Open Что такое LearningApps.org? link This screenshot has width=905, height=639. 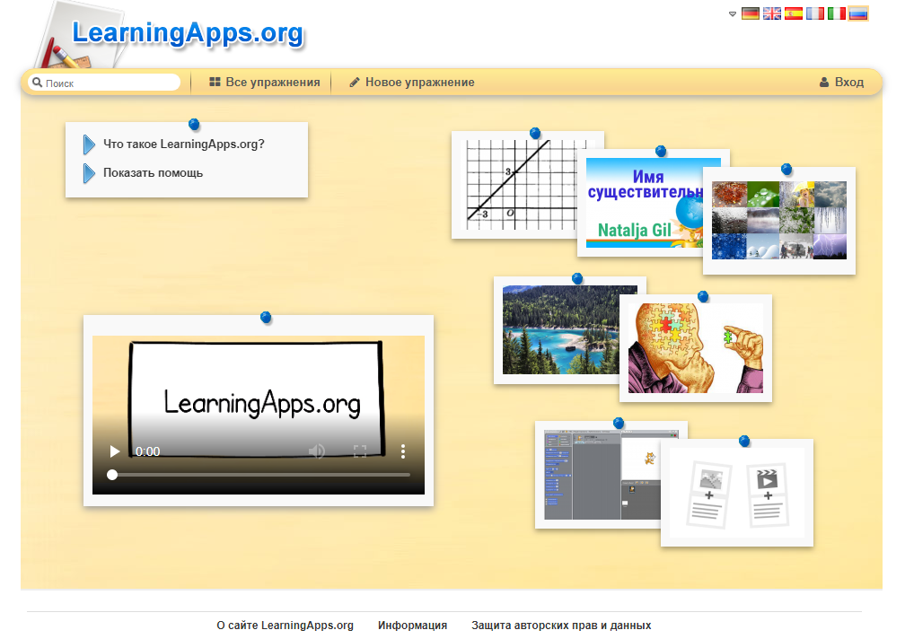tap(183, 144)
